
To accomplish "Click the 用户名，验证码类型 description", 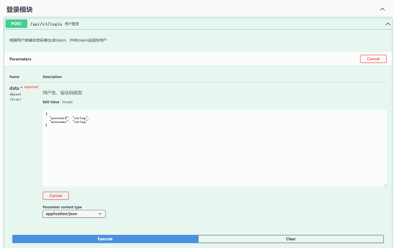I will coord(62,93).
